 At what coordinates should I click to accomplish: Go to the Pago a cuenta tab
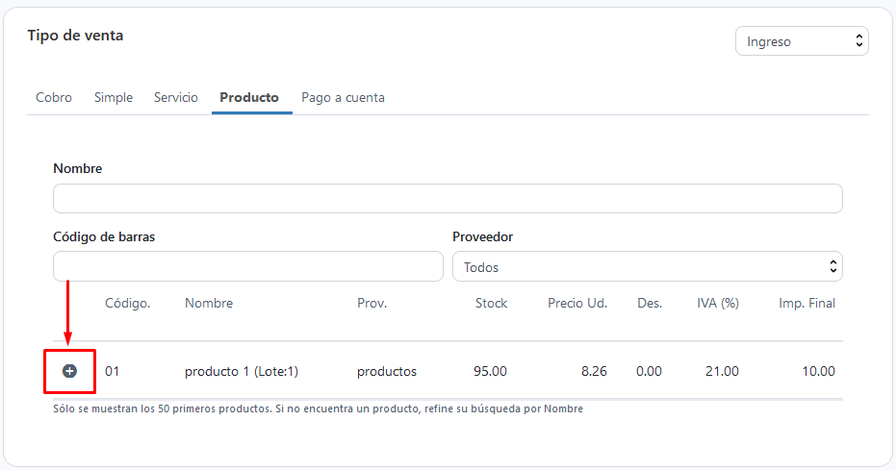(x=343, y=97)
